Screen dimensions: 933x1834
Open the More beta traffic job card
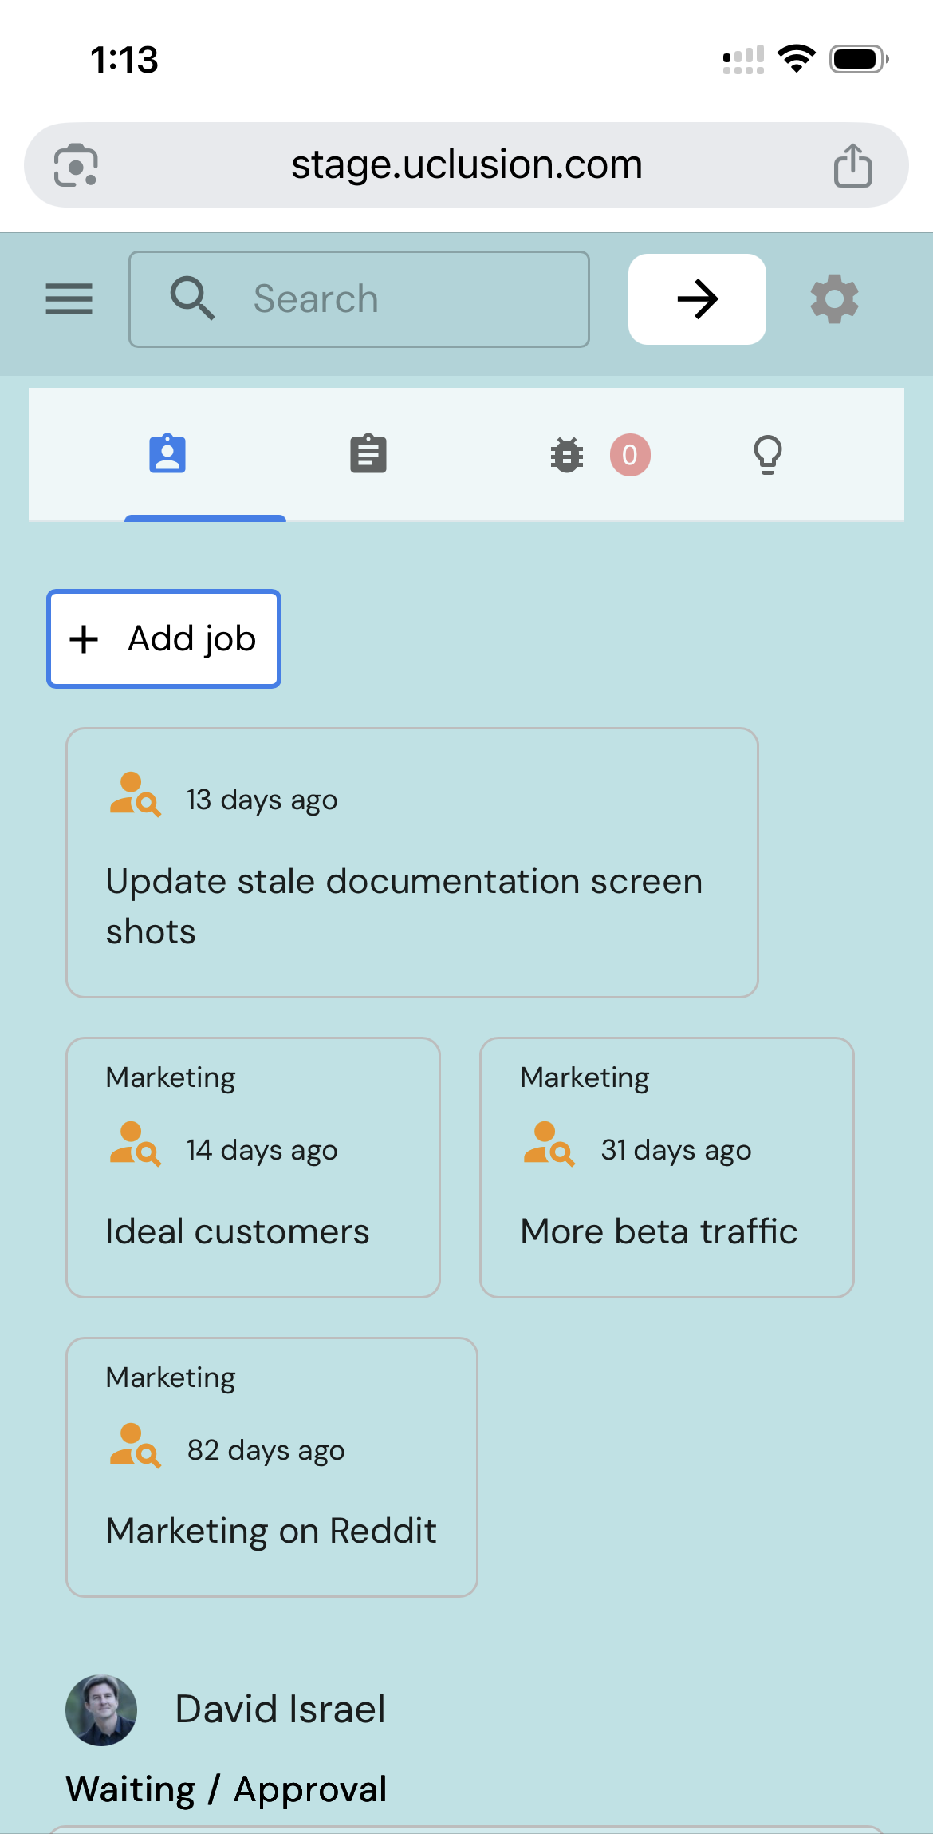click(x=667, y=1231)
